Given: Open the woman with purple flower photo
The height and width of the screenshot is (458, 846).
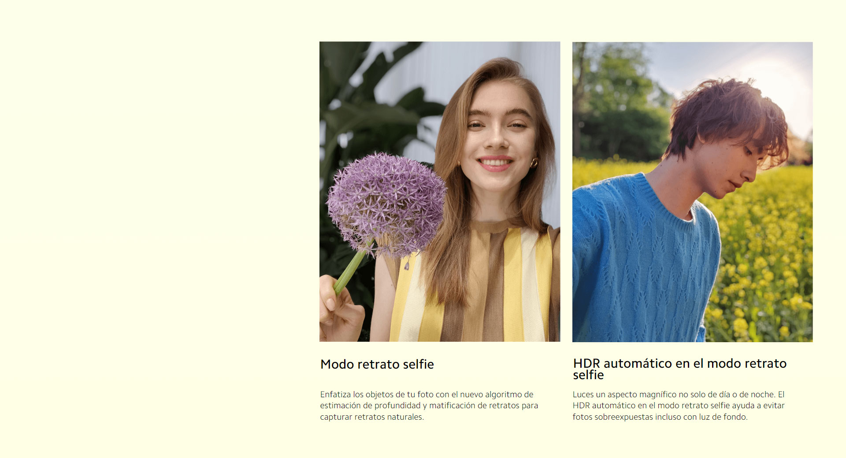Looking at the screenshot, I should coord(440,192).
